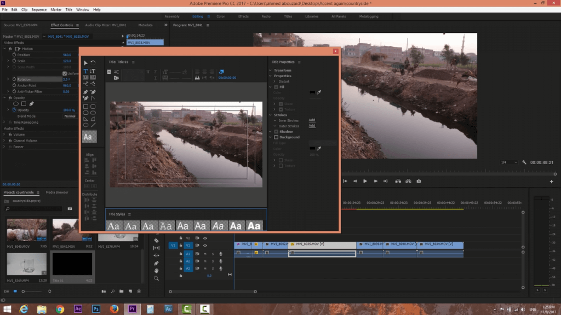Open the Audio Clip Mixer tab
This screenshot has height=315, width=561.
pyautogui.click(x=106, y=25)
